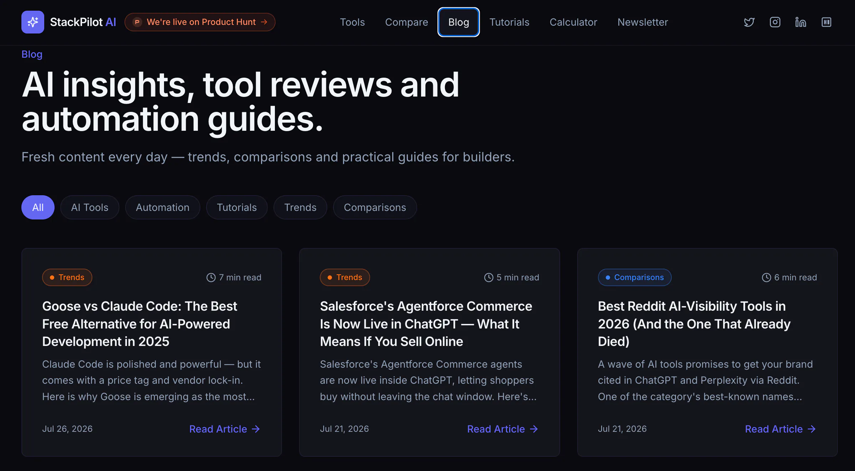Open Tutorials in top navigation
The height and width of the screenshot is (471, 855).
(509, 22)
